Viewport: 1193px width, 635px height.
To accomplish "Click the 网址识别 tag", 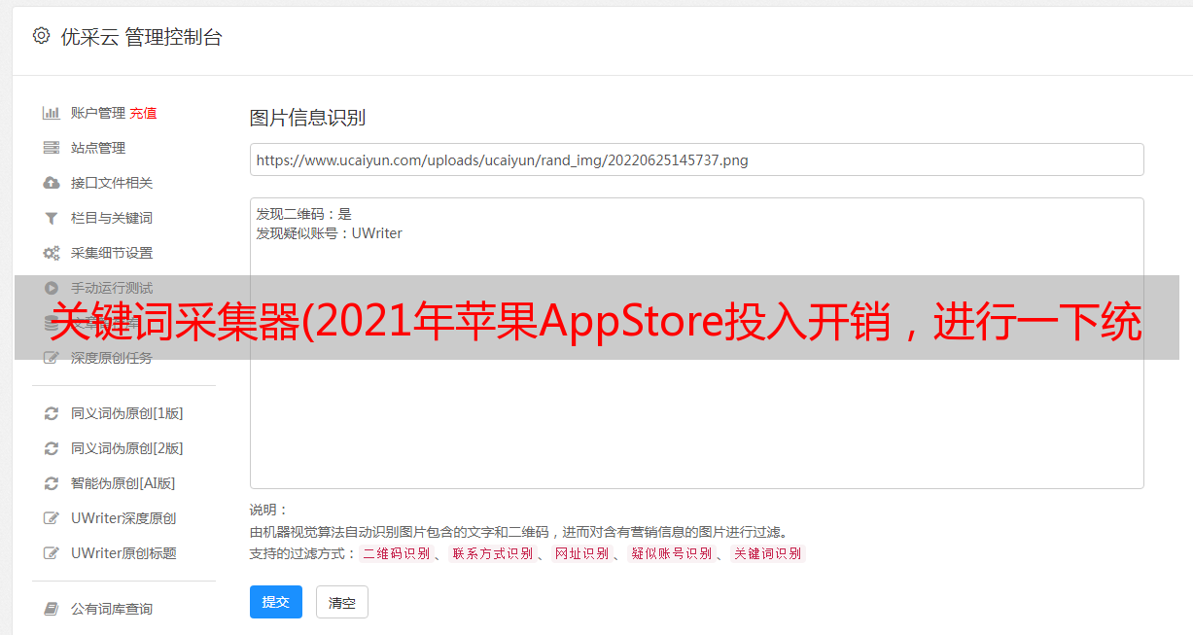I will pos(582,553).
